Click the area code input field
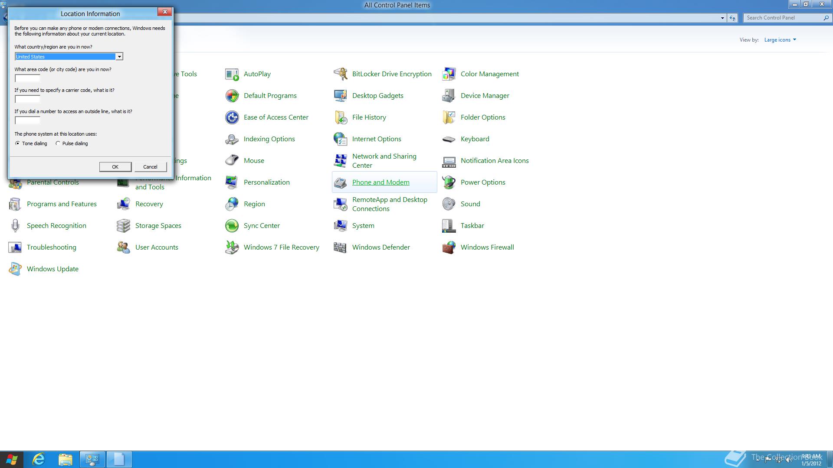The image size is (833, 468). [27, 78]
